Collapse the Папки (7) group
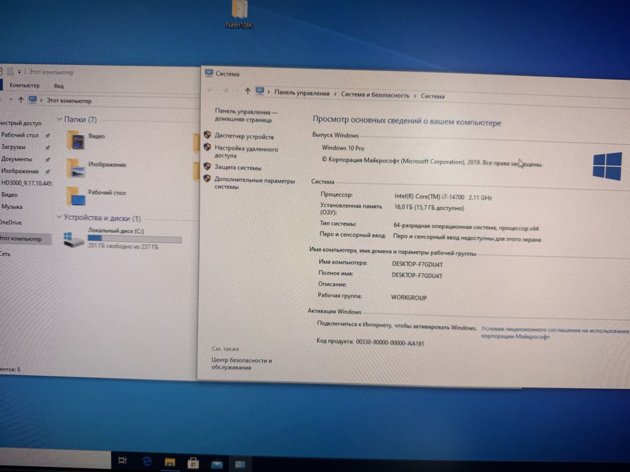Image resolution: width=630 pixels, height=472 pixels. 59,119
